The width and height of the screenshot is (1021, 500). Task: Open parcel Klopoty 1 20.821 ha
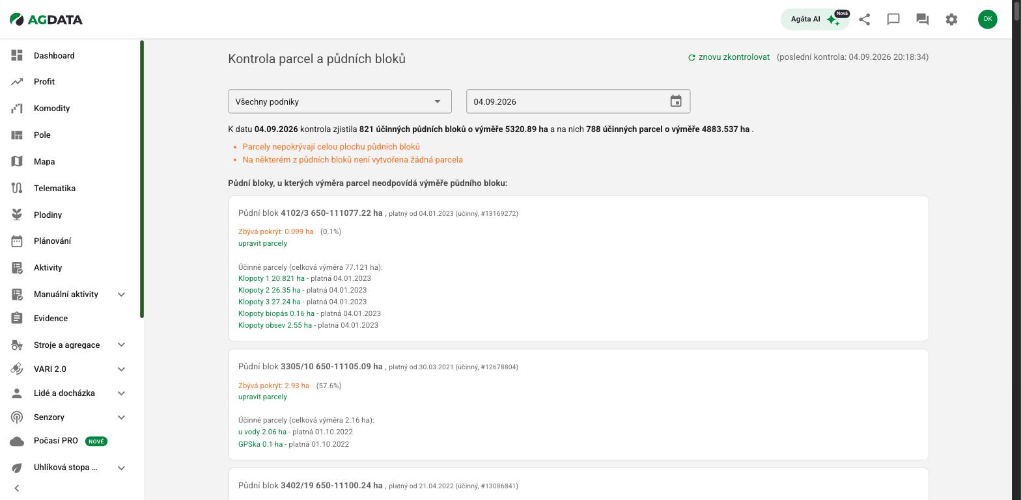pos(271,278)
